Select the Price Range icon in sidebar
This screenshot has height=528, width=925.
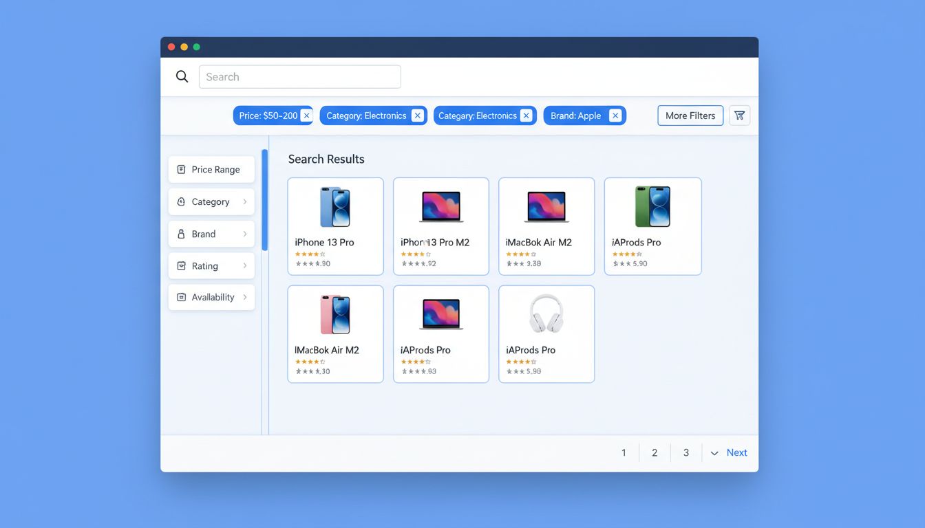tap(180, 169)
